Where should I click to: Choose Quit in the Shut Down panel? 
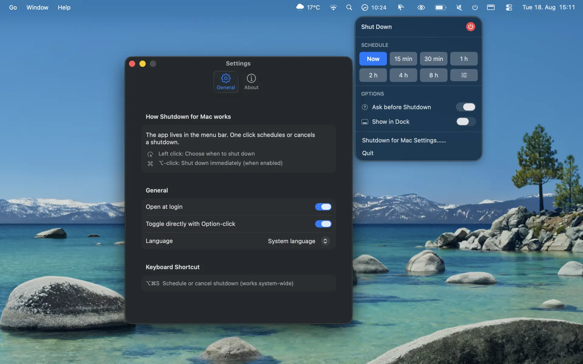(368, 153)
